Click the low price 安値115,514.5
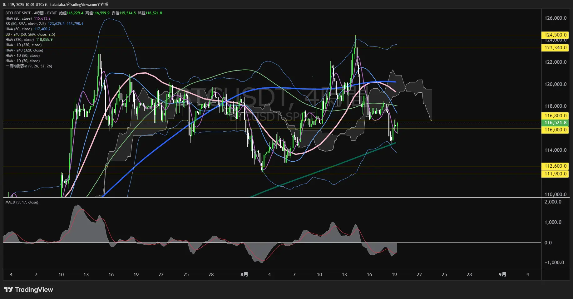Image resolution: width=573 pixels, height=299 pixels. tap(124, 13)
